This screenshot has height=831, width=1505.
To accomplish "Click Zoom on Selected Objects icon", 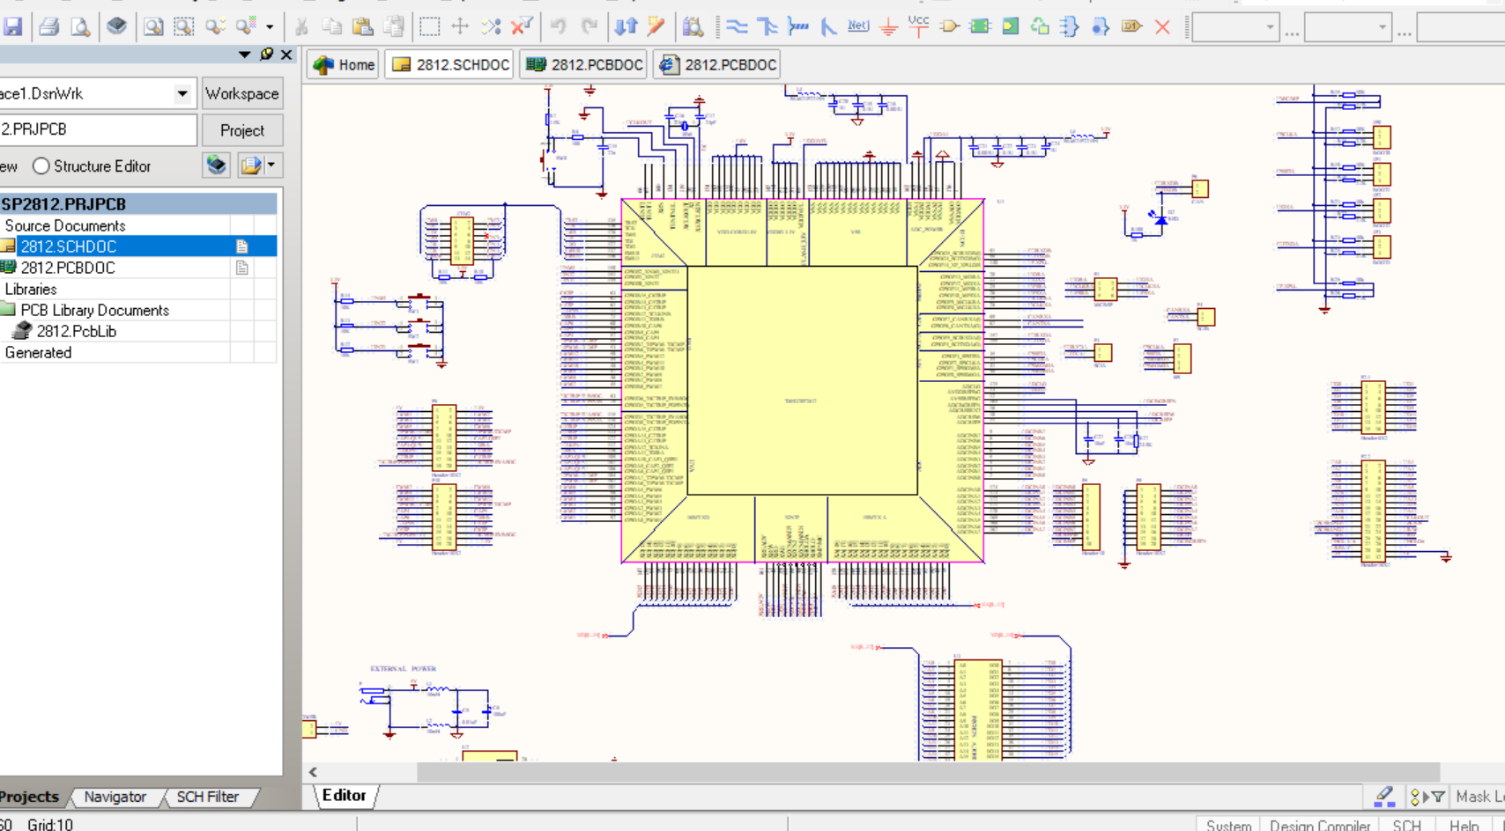I will (215, 26).
